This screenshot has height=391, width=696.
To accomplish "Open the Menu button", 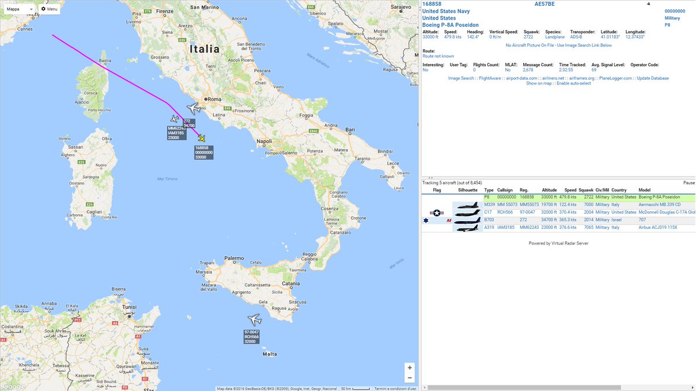I will [x=49, y=9].
